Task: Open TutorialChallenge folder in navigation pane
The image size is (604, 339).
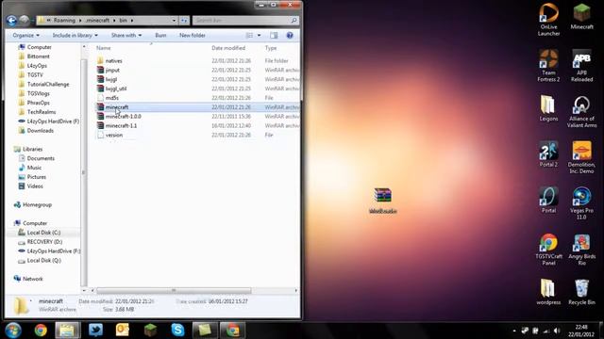Action: [x=48, y=84]
